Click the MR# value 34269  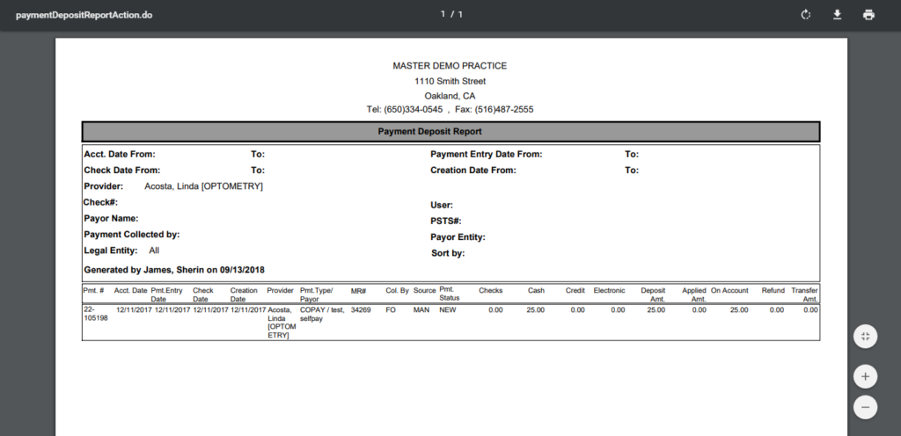click(x=361, y=310)
